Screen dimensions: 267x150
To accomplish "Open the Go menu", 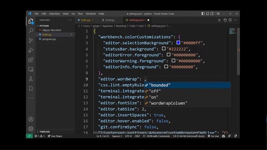I will point(73,14).
